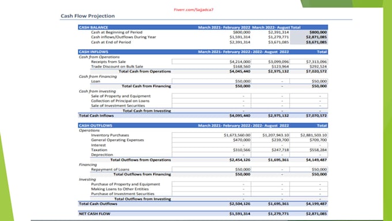Screen dimensions: 392x221
Task: Click "Purchase of Investment Securities" label
Action: pos(122,194)
